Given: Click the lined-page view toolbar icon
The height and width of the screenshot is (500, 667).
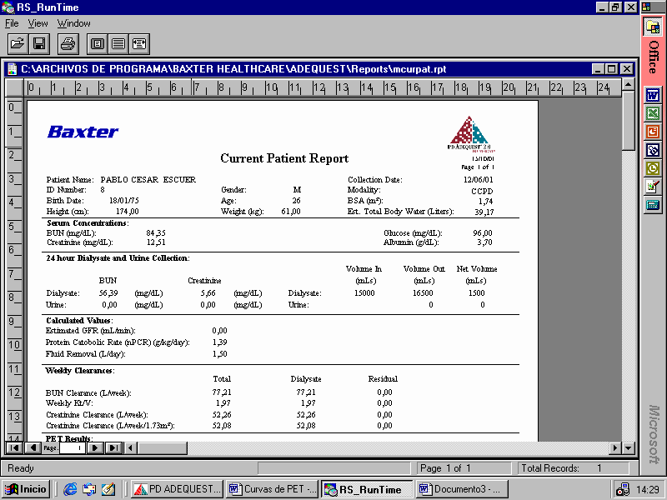Looking at the screenshot, I should 118,43.
